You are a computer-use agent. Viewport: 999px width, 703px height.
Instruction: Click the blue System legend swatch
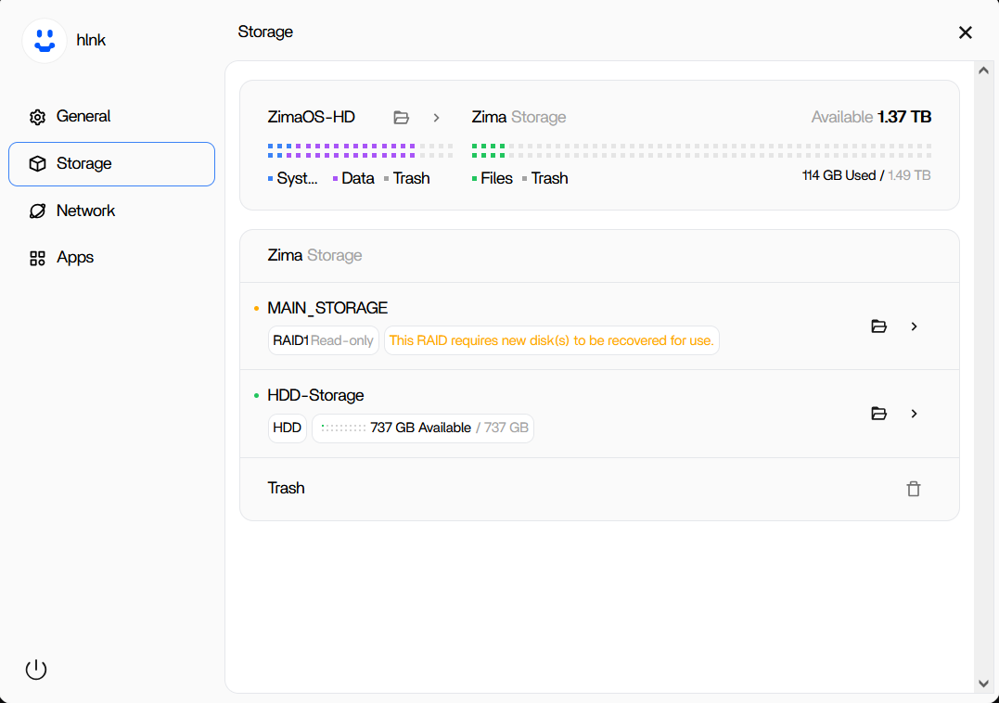(x=270, y=179)
